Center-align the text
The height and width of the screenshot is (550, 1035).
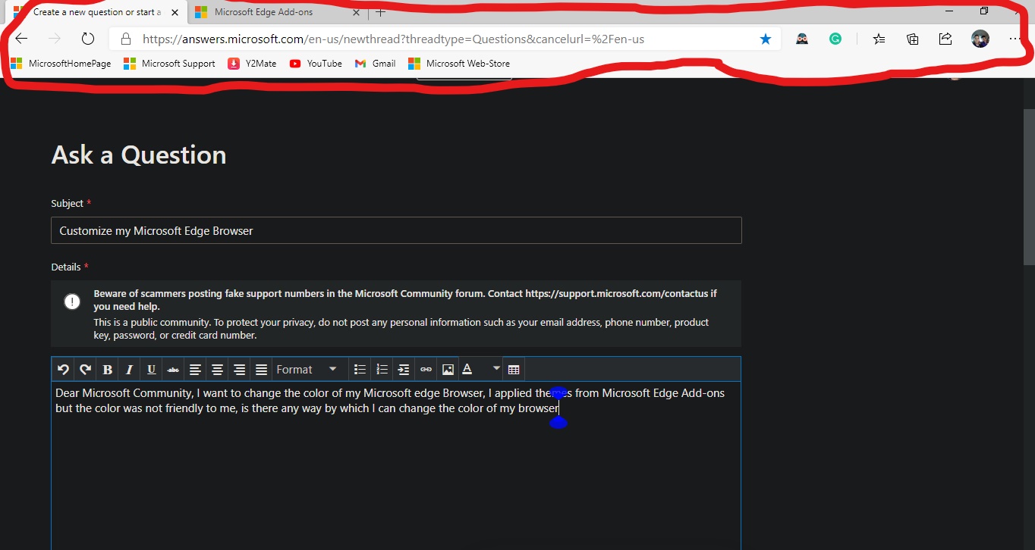tap(217, 370)
